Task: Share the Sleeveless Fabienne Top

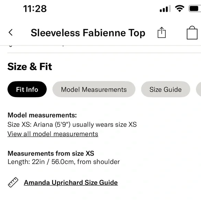Action: pos(161,33)
